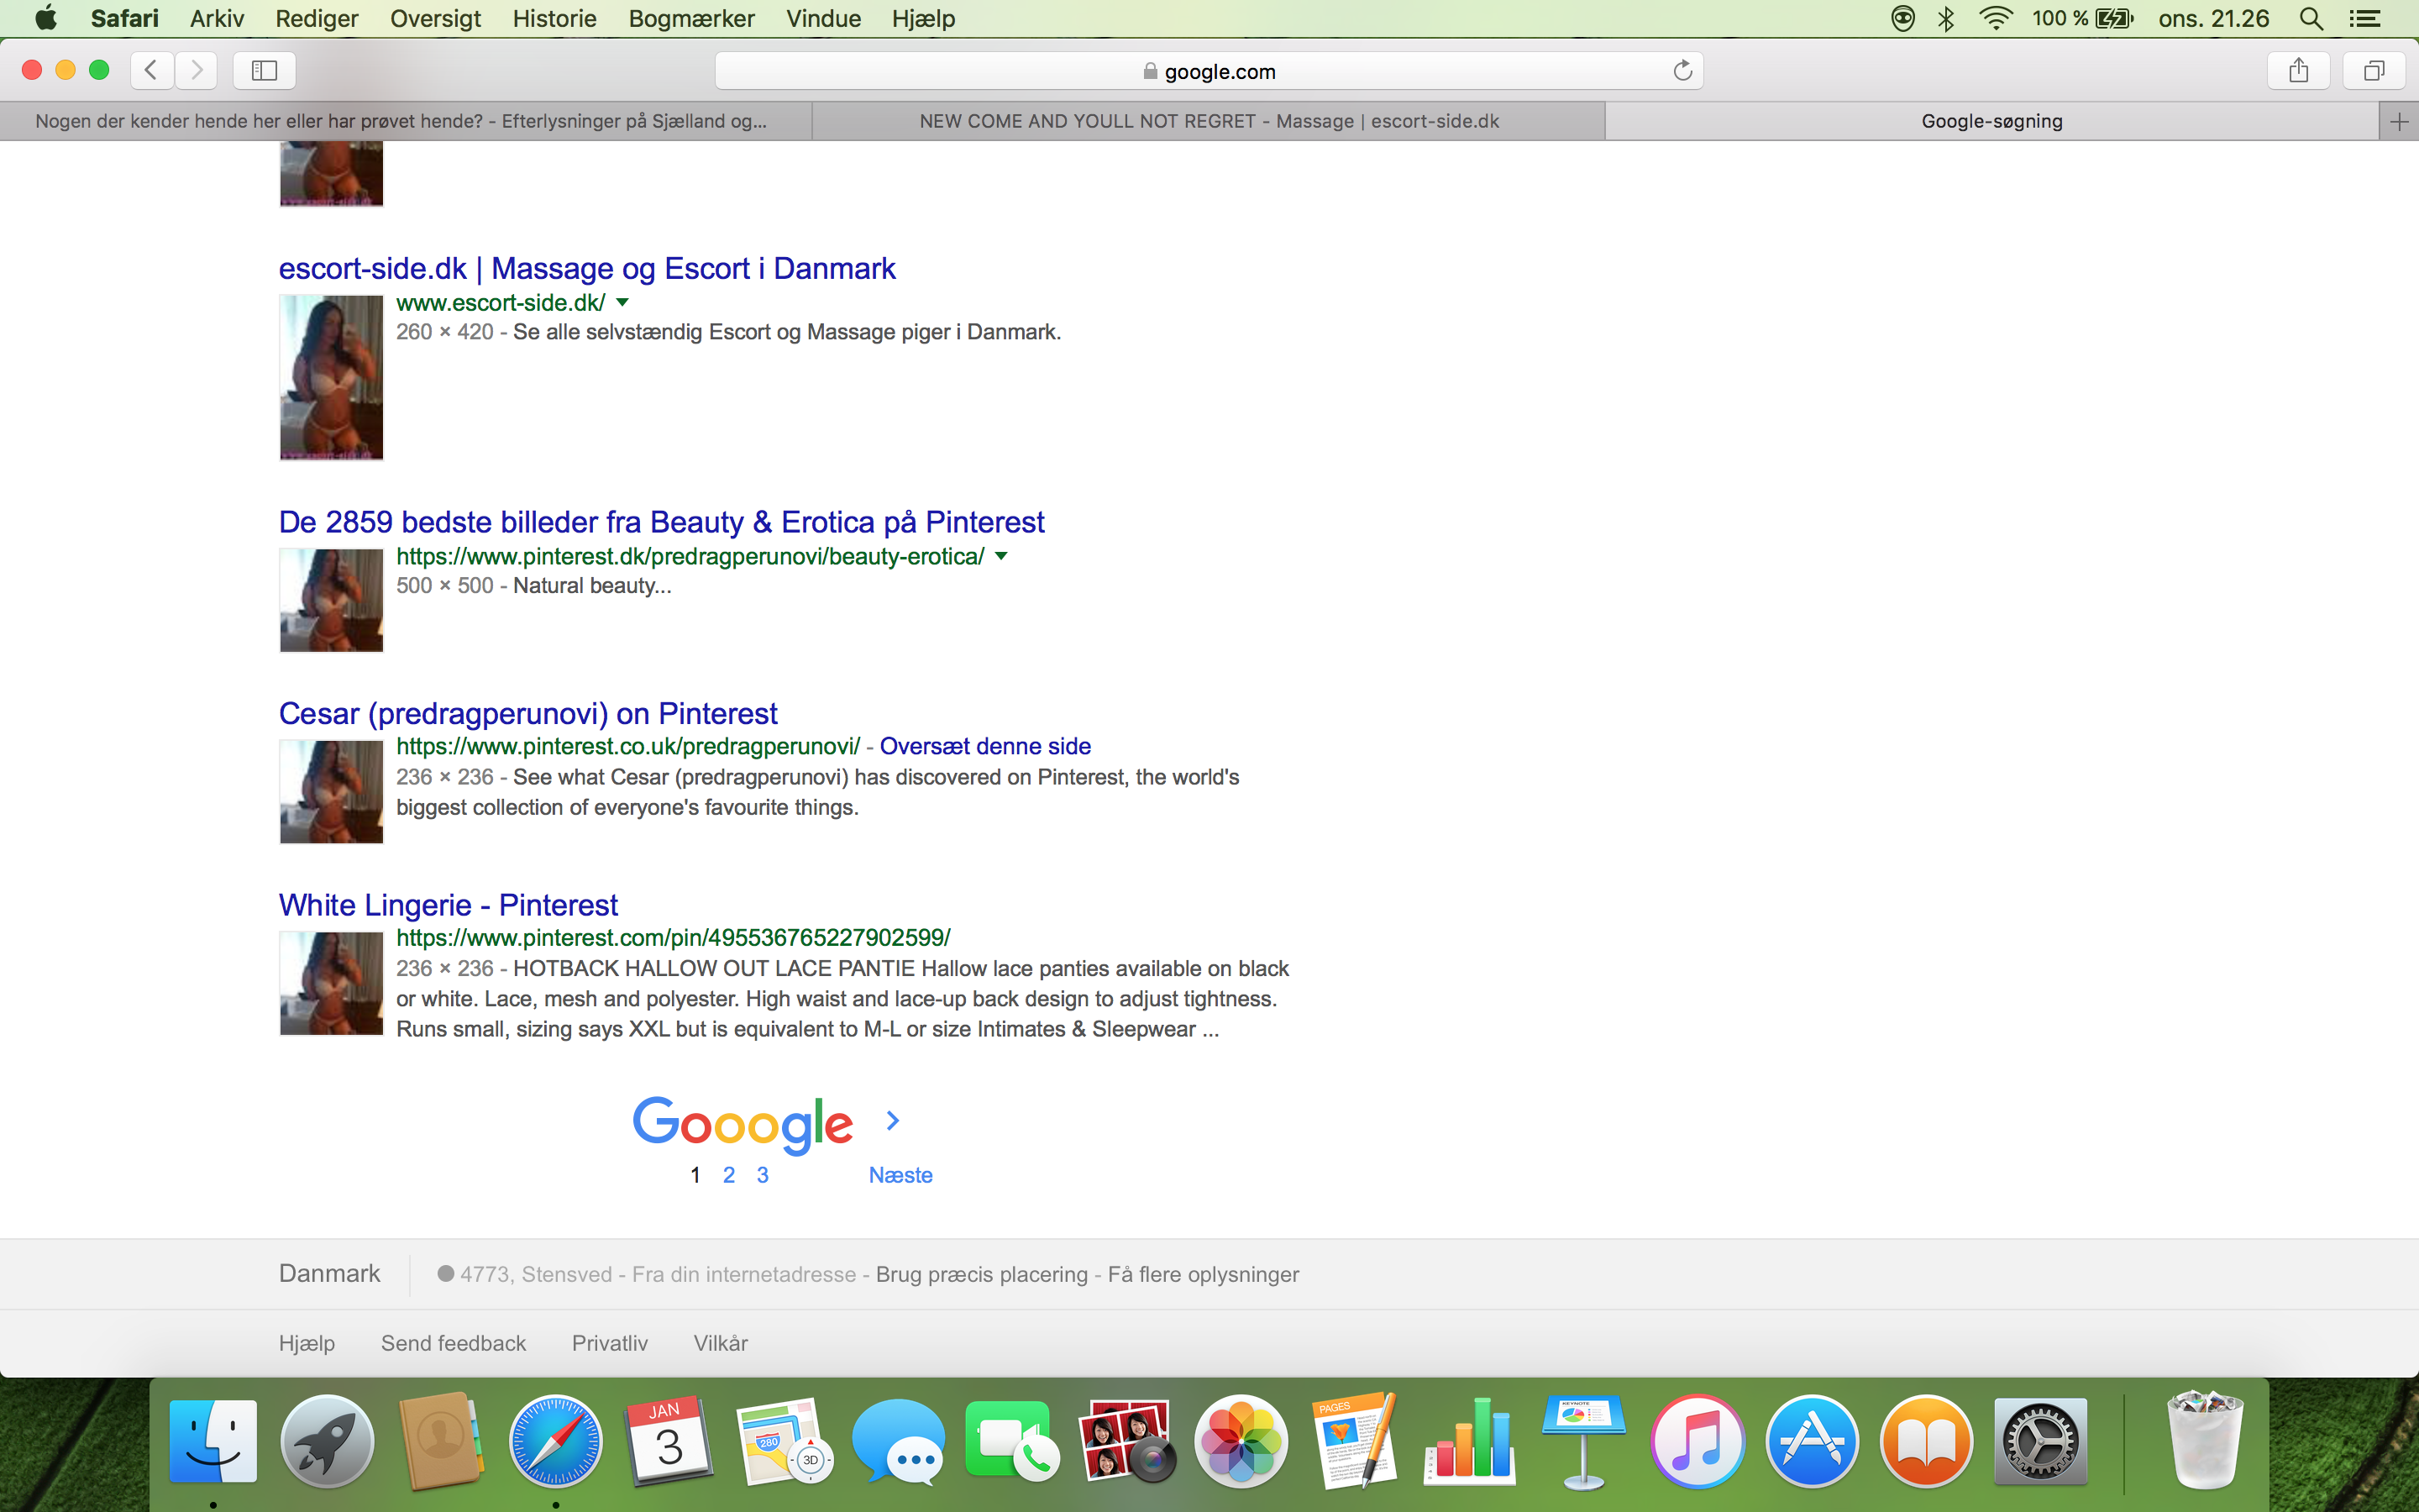Open Maps from the Dock
Screen dimensions: 2419x1512
click(784, 1441)
